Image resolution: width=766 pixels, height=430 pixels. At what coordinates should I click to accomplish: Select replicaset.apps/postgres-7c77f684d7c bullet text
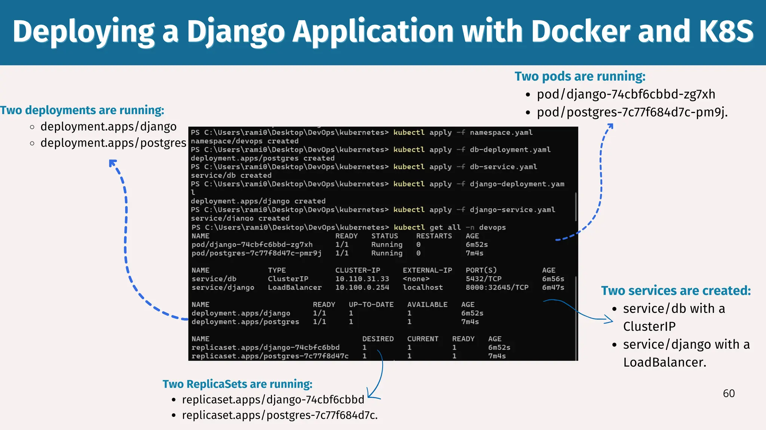280,415
